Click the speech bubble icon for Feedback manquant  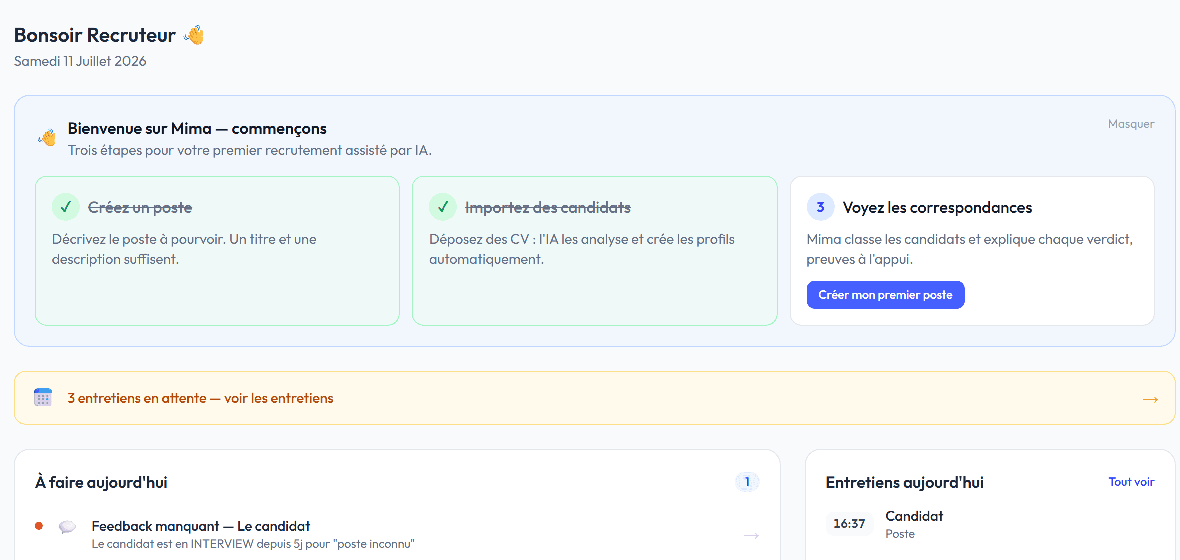[x=67, y=526]
